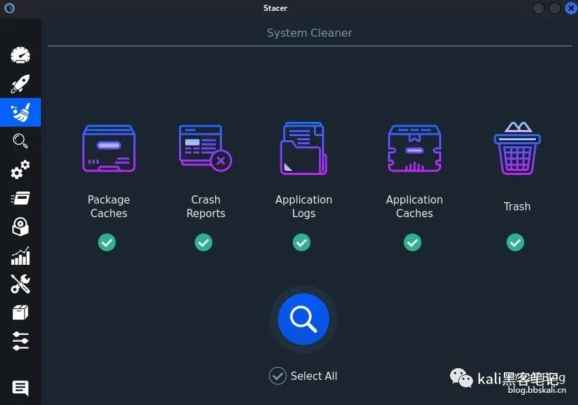The width and height of the screenshot is (578, 405).
Task: Click the Application Caches label
Action: [415, 206]
